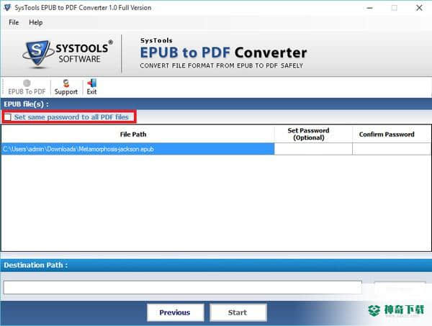Open the Help menu
This screenshot has height=326, width=432.
pyautogui.click(x=36, y=22)
